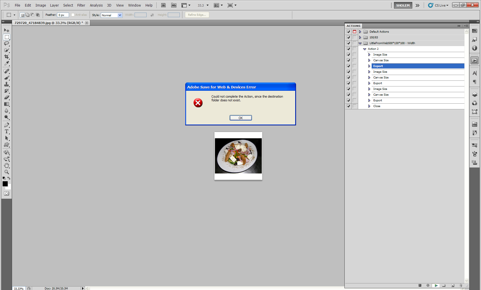481x290 pixels.
Task: Open the Channels panel icon
Action: 474,103
